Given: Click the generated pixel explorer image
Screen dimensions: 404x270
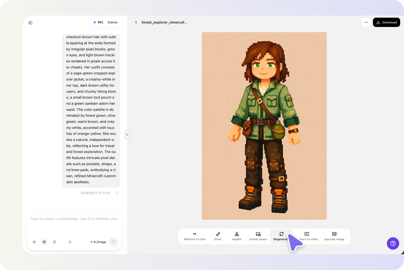Looking at the screenshot, I should pyautogui.click(x=264, y=126).
